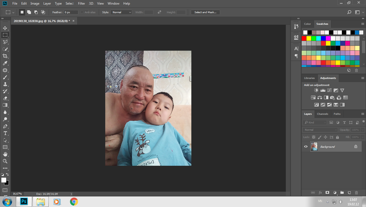Image resolution: width=366 pixels, height=207 pixels.
Task: Select the Eraser tool
Action: pos(5,98)
